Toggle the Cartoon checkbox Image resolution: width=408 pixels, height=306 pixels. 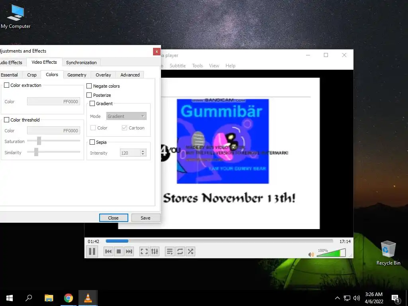pos(125,128)
